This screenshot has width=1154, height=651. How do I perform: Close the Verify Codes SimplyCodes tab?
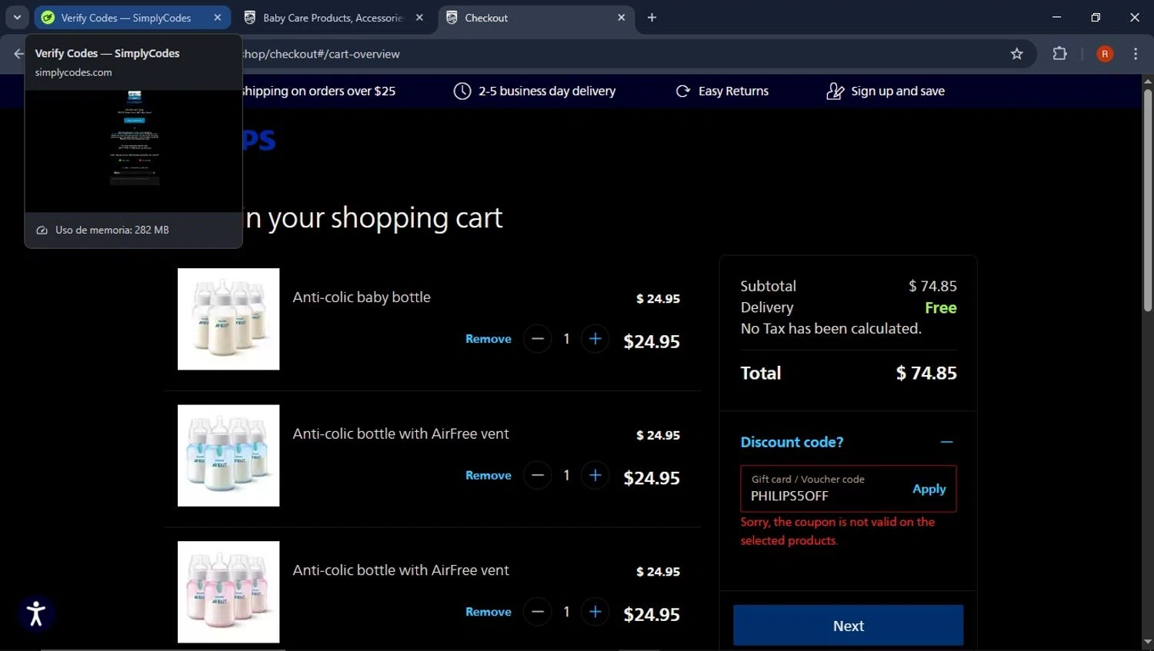tap(218, 17)
